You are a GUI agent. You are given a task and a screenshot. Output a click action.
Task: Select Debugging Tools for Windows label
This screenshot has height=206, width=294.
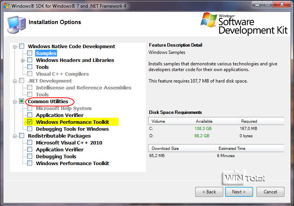pos(72,129)
